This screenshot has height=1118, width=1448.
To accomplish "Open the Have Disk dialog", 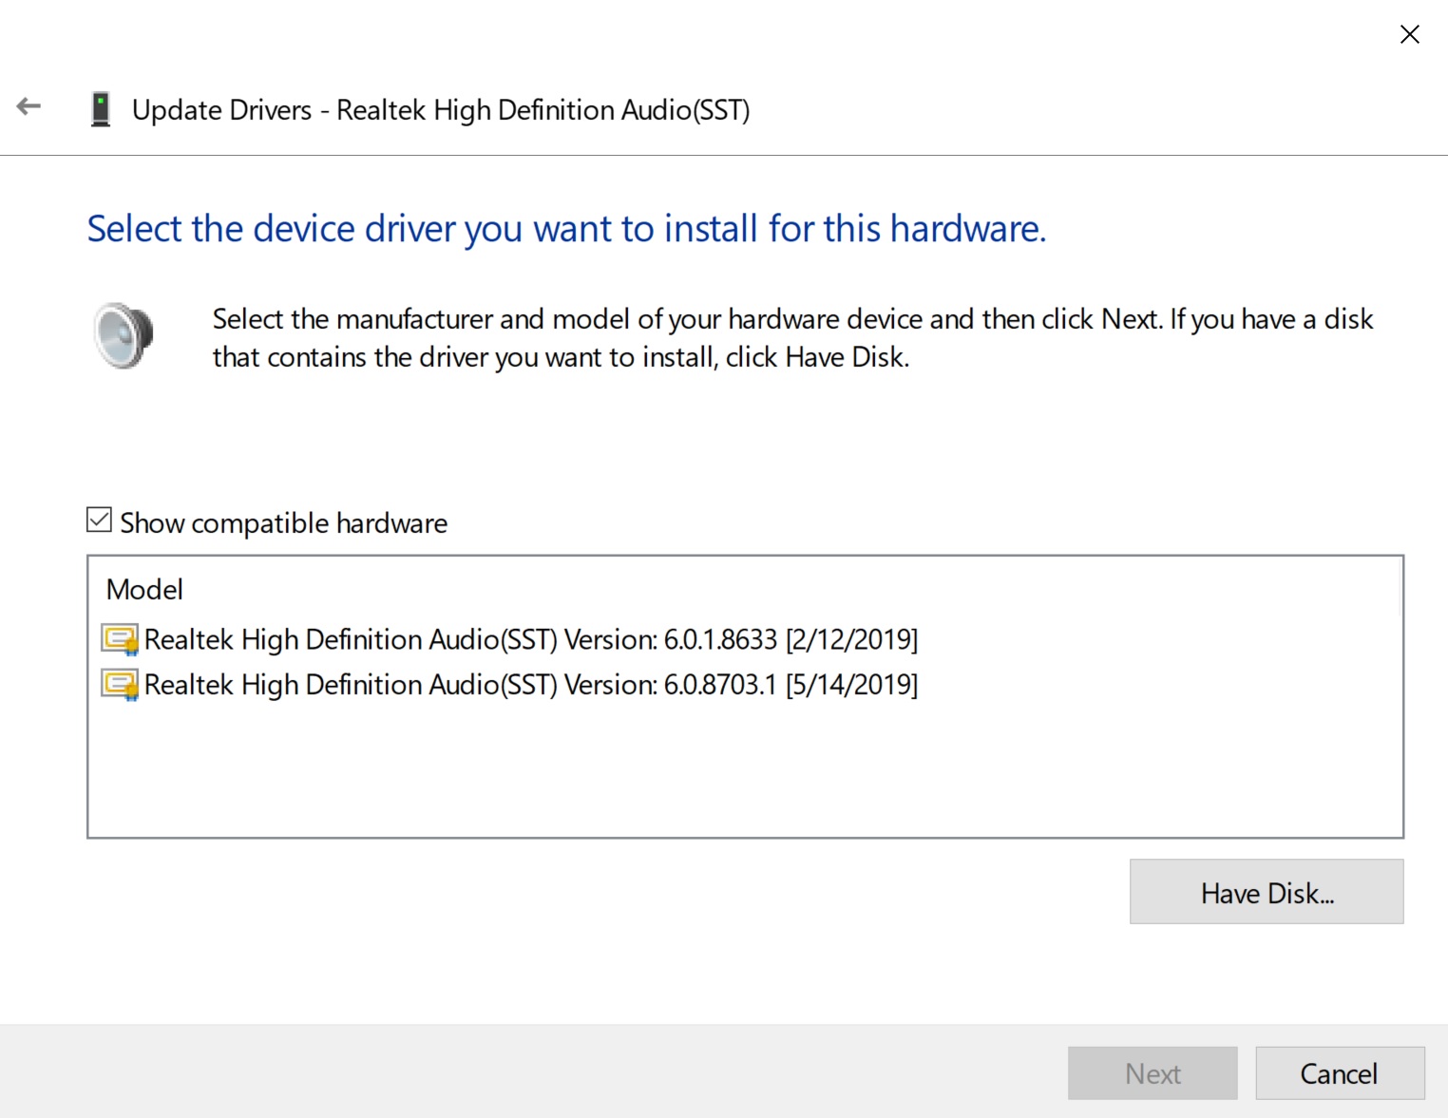I will (1266, 892).
